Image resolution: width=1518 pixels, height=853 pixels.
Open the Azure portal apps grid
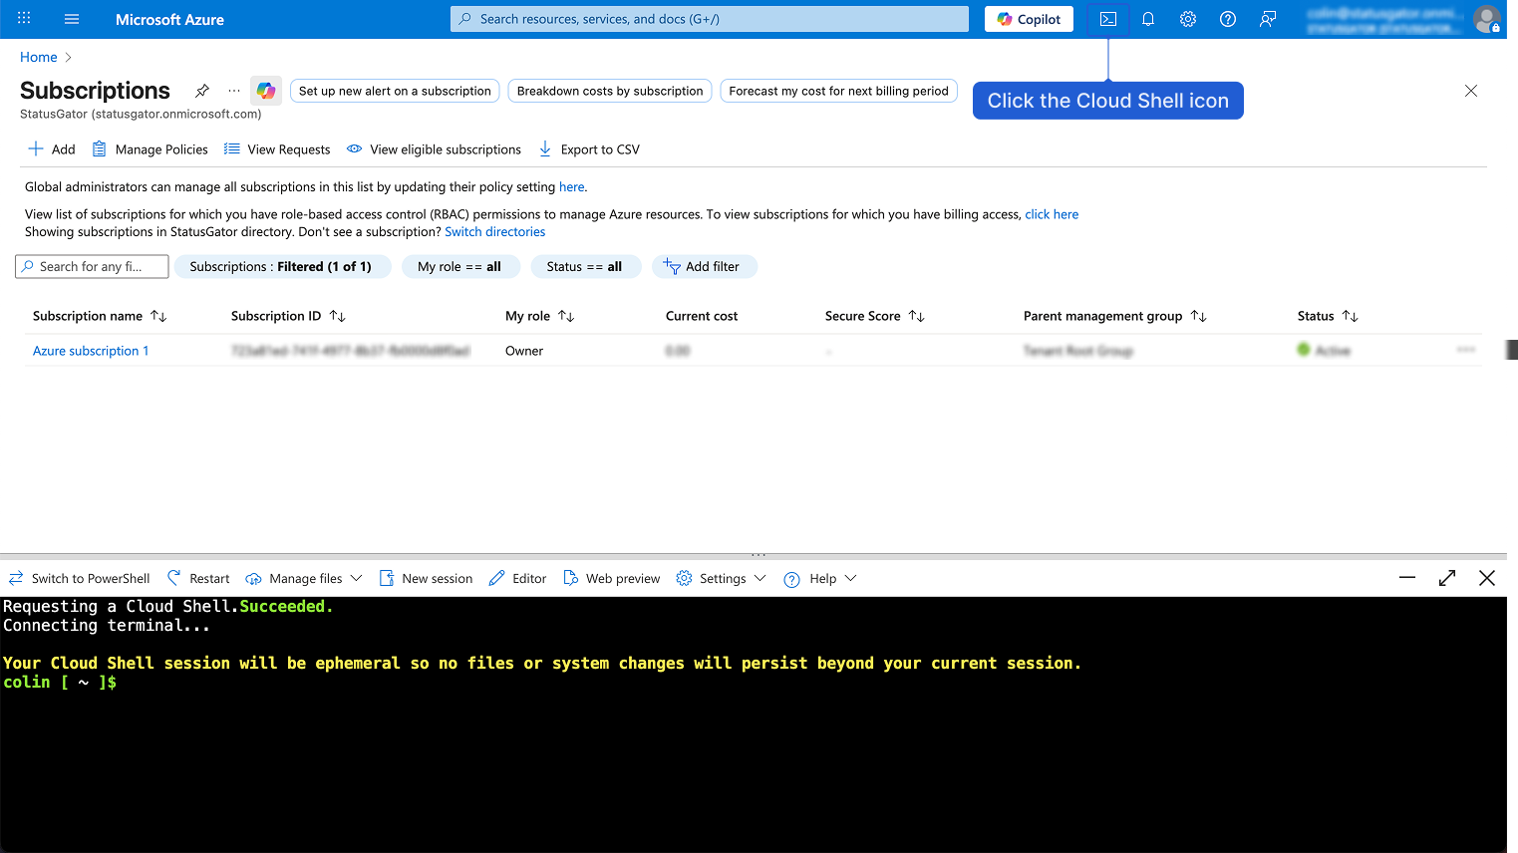click(24, 19)
